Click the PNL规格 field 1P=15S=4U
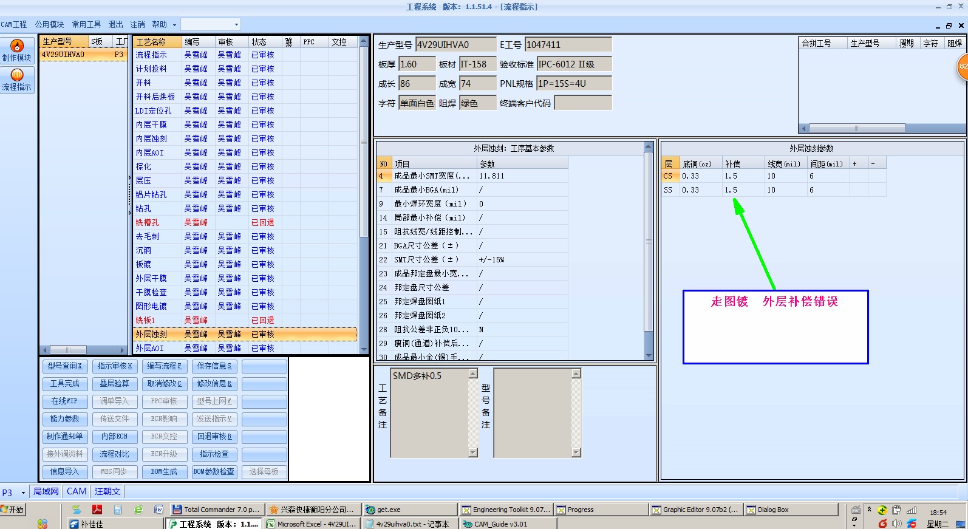The width and height of the screenshot is (968, 529). pyautogui.click(x=574, y=83)
